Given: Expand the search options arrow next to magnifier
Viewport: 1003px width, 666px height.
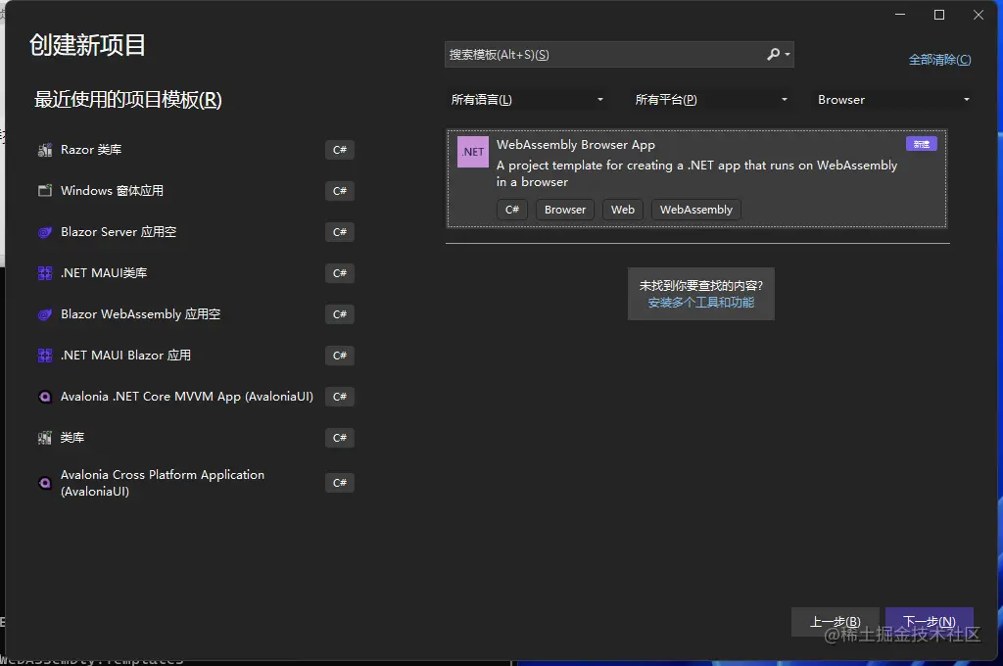Looking at the screenshot, I should tap(788, 55).
